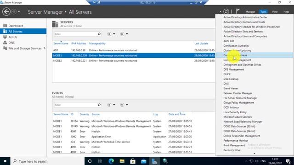
Task: Open Network Load Balancing Manager
Action: coord(243,121)
